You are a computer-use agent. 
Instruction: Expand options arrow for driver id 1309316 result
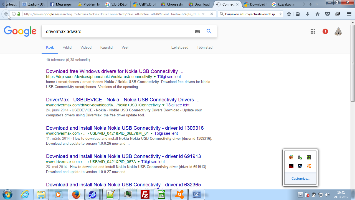tap(152, 133)
